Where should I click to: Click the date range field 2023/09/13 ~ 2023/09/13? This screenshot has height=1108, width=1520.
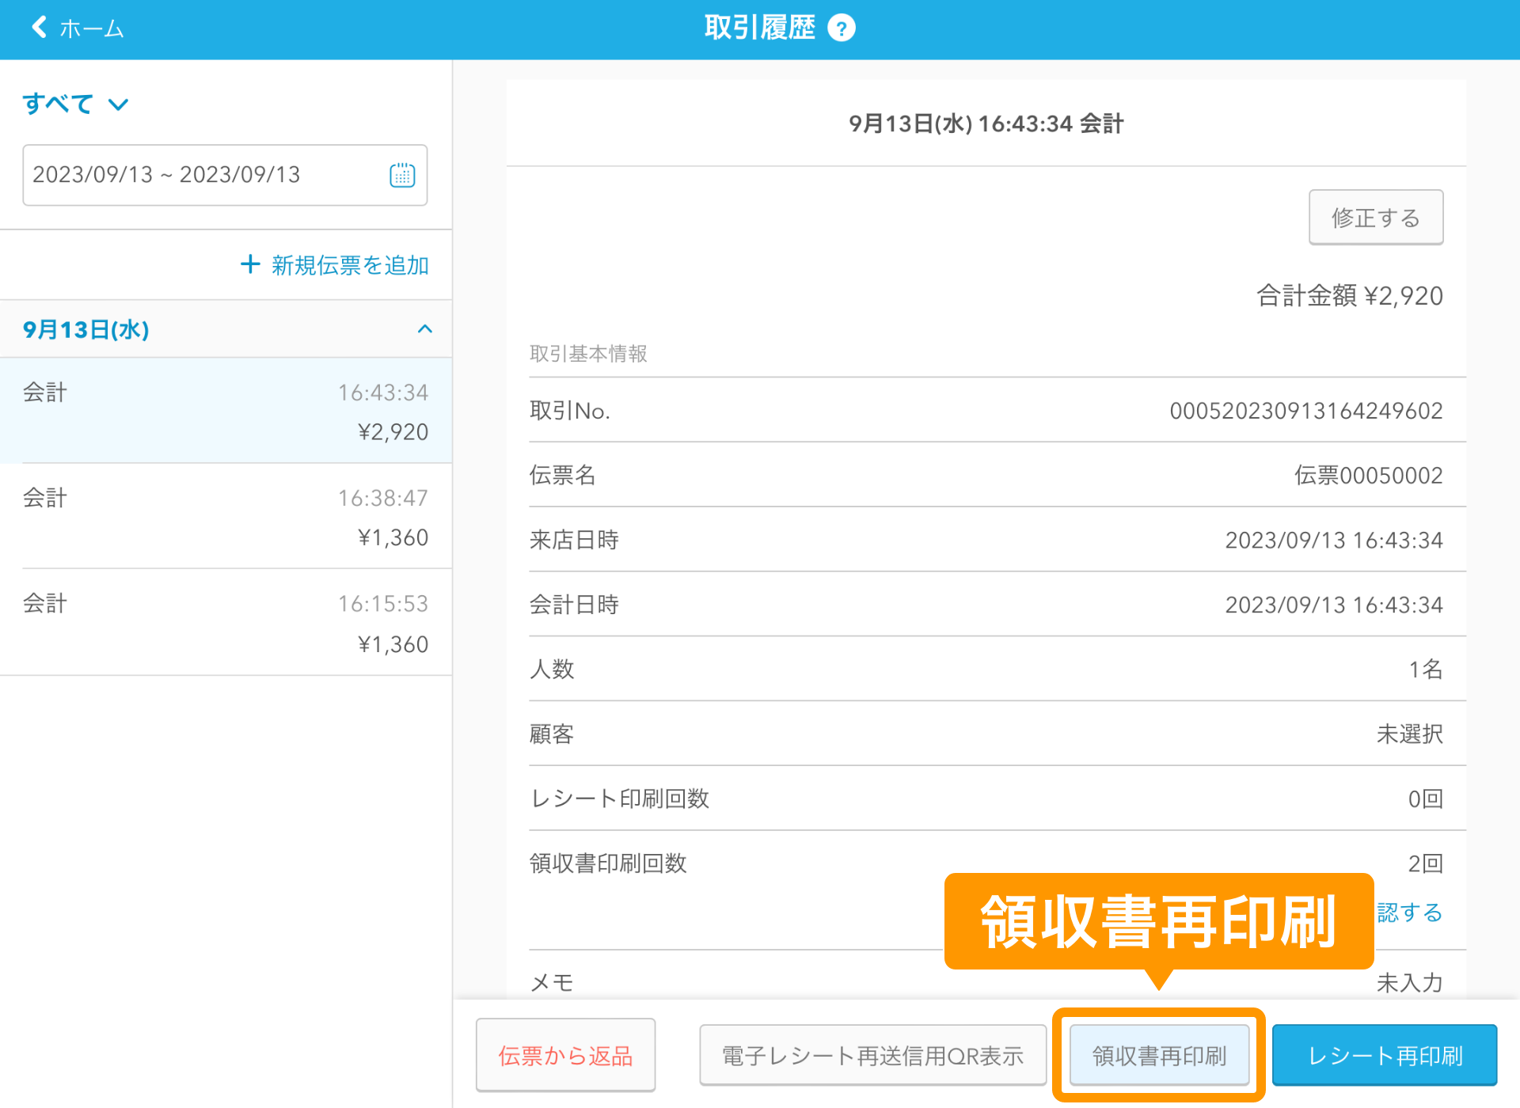click(x=225, y=175)
